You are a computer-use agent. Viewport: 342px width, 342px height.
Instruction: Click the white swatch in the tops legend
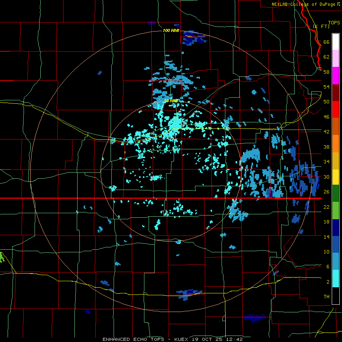pos(336,42)
